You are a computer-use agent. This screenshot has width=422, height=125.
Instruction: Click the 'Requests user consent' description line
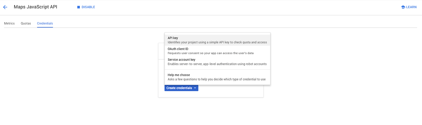tap(211, 53)
